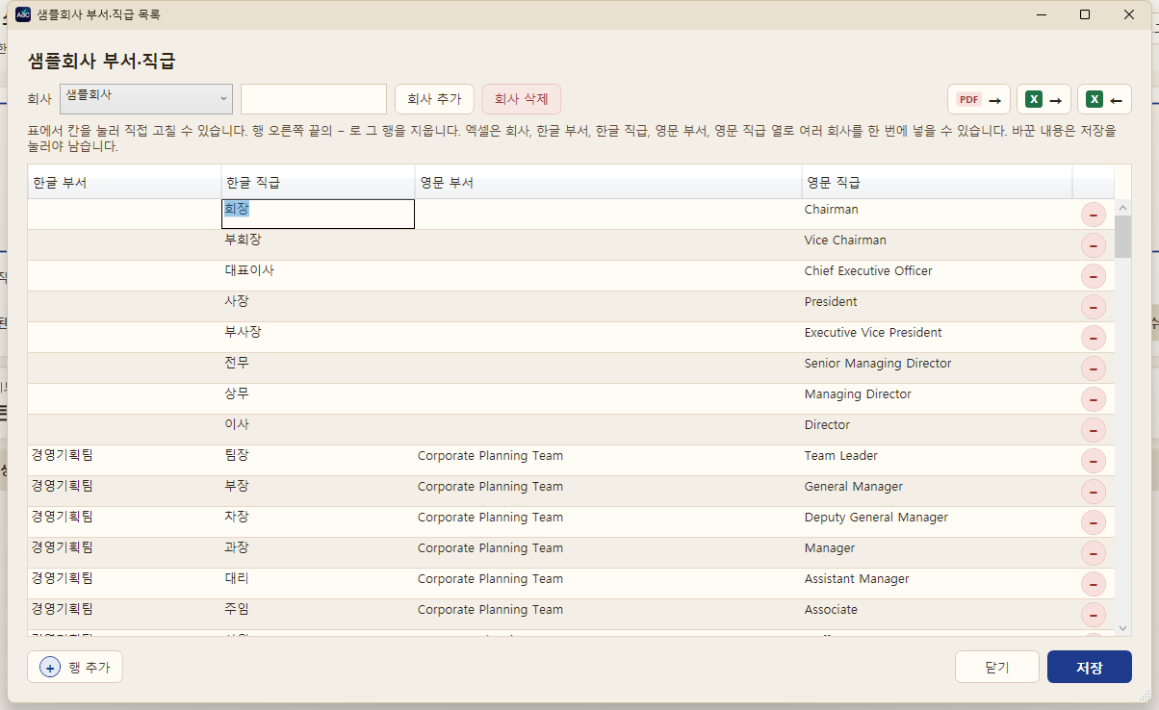Add a row with 행 추가
Image resolution: width=1159 pixels, height=710 pixels.
click(x=75, y=667)
